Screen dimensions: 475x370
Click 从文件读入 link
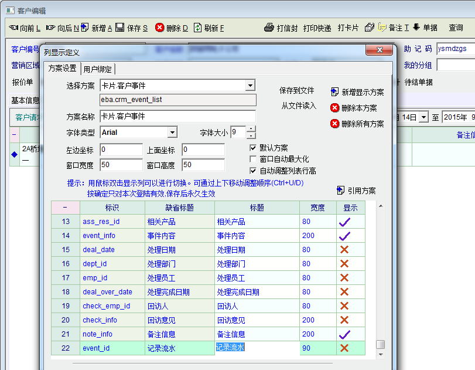(299, 106)
